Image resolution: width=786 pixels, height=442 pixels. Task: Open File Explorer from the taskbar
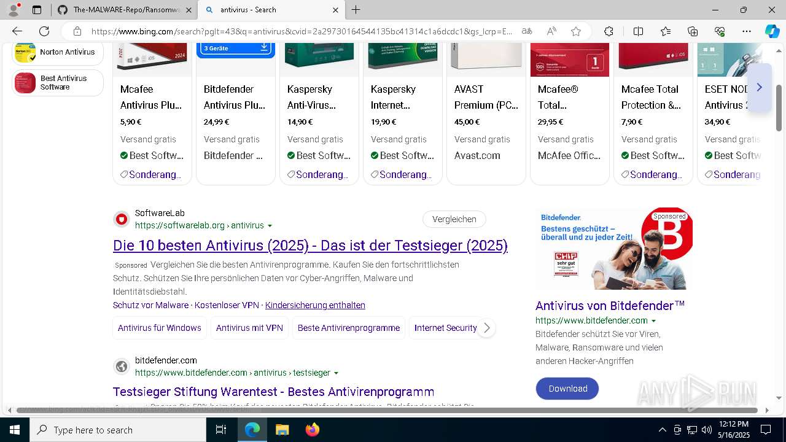tap(282, 430)
